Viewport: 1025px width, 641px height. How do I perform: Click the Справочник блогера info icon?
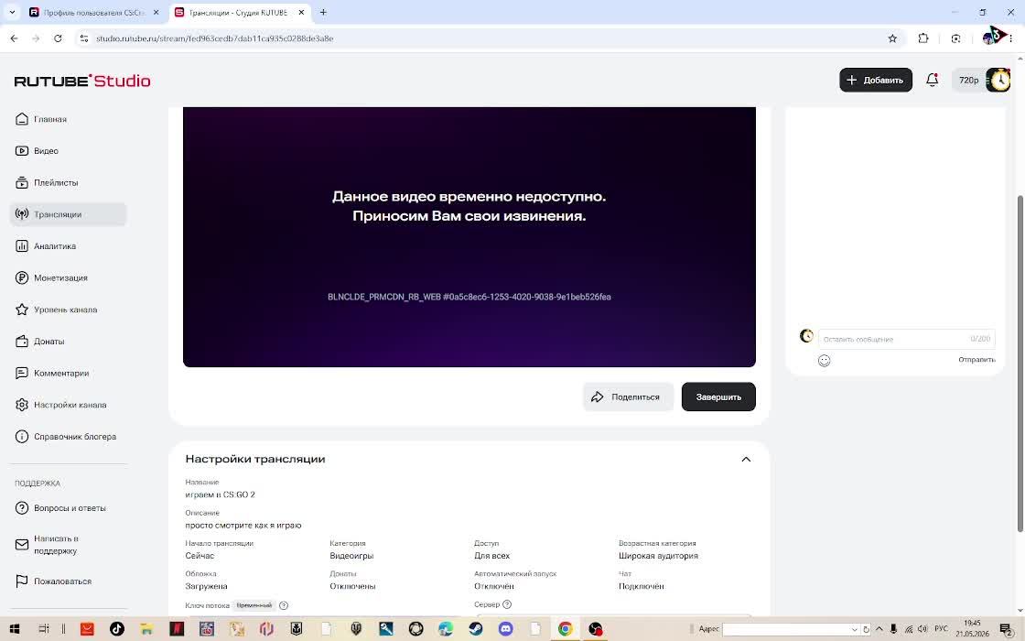[22, 436]
